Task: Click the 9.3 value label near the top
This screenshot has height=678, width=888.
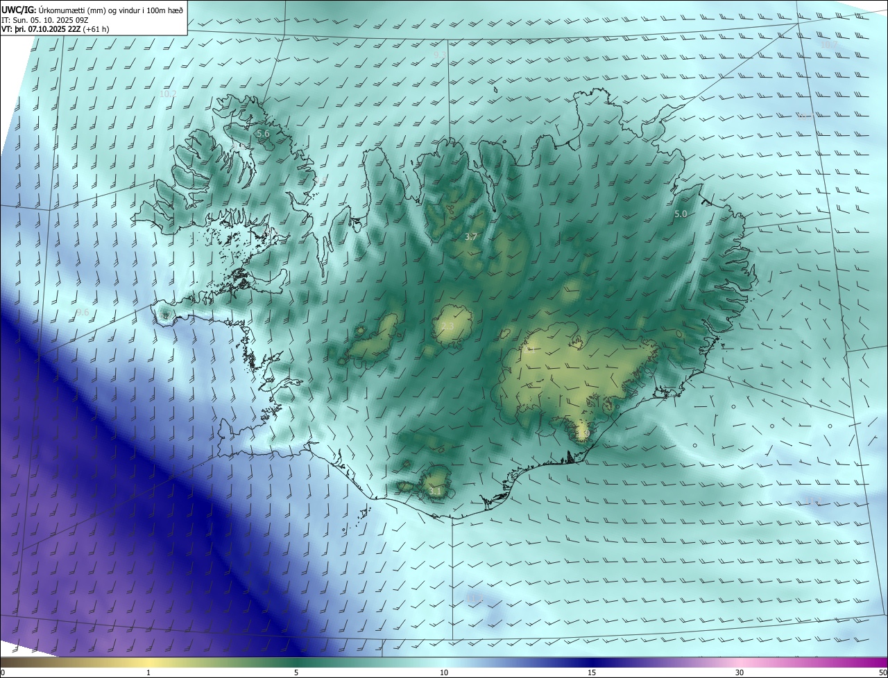Action: point(440,54)
